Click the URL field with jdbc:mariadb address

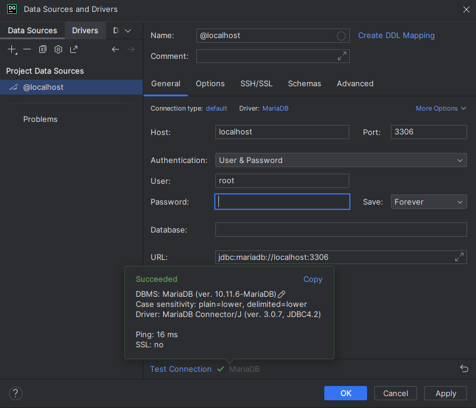pyautogui.click(x=341, y=257)
